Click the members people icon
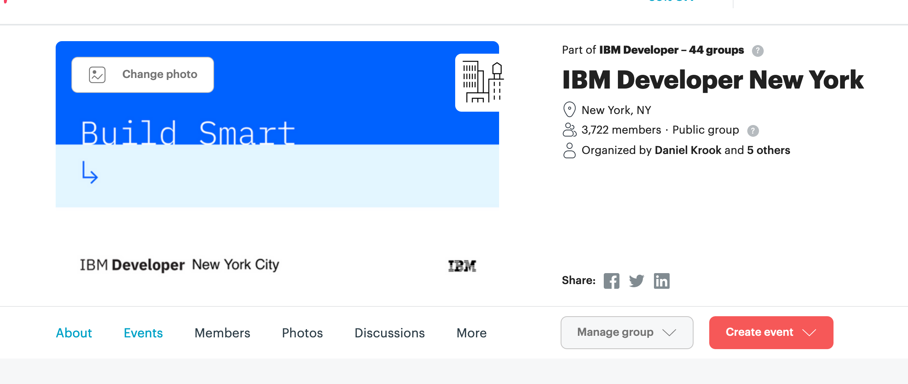 point(569,130)
